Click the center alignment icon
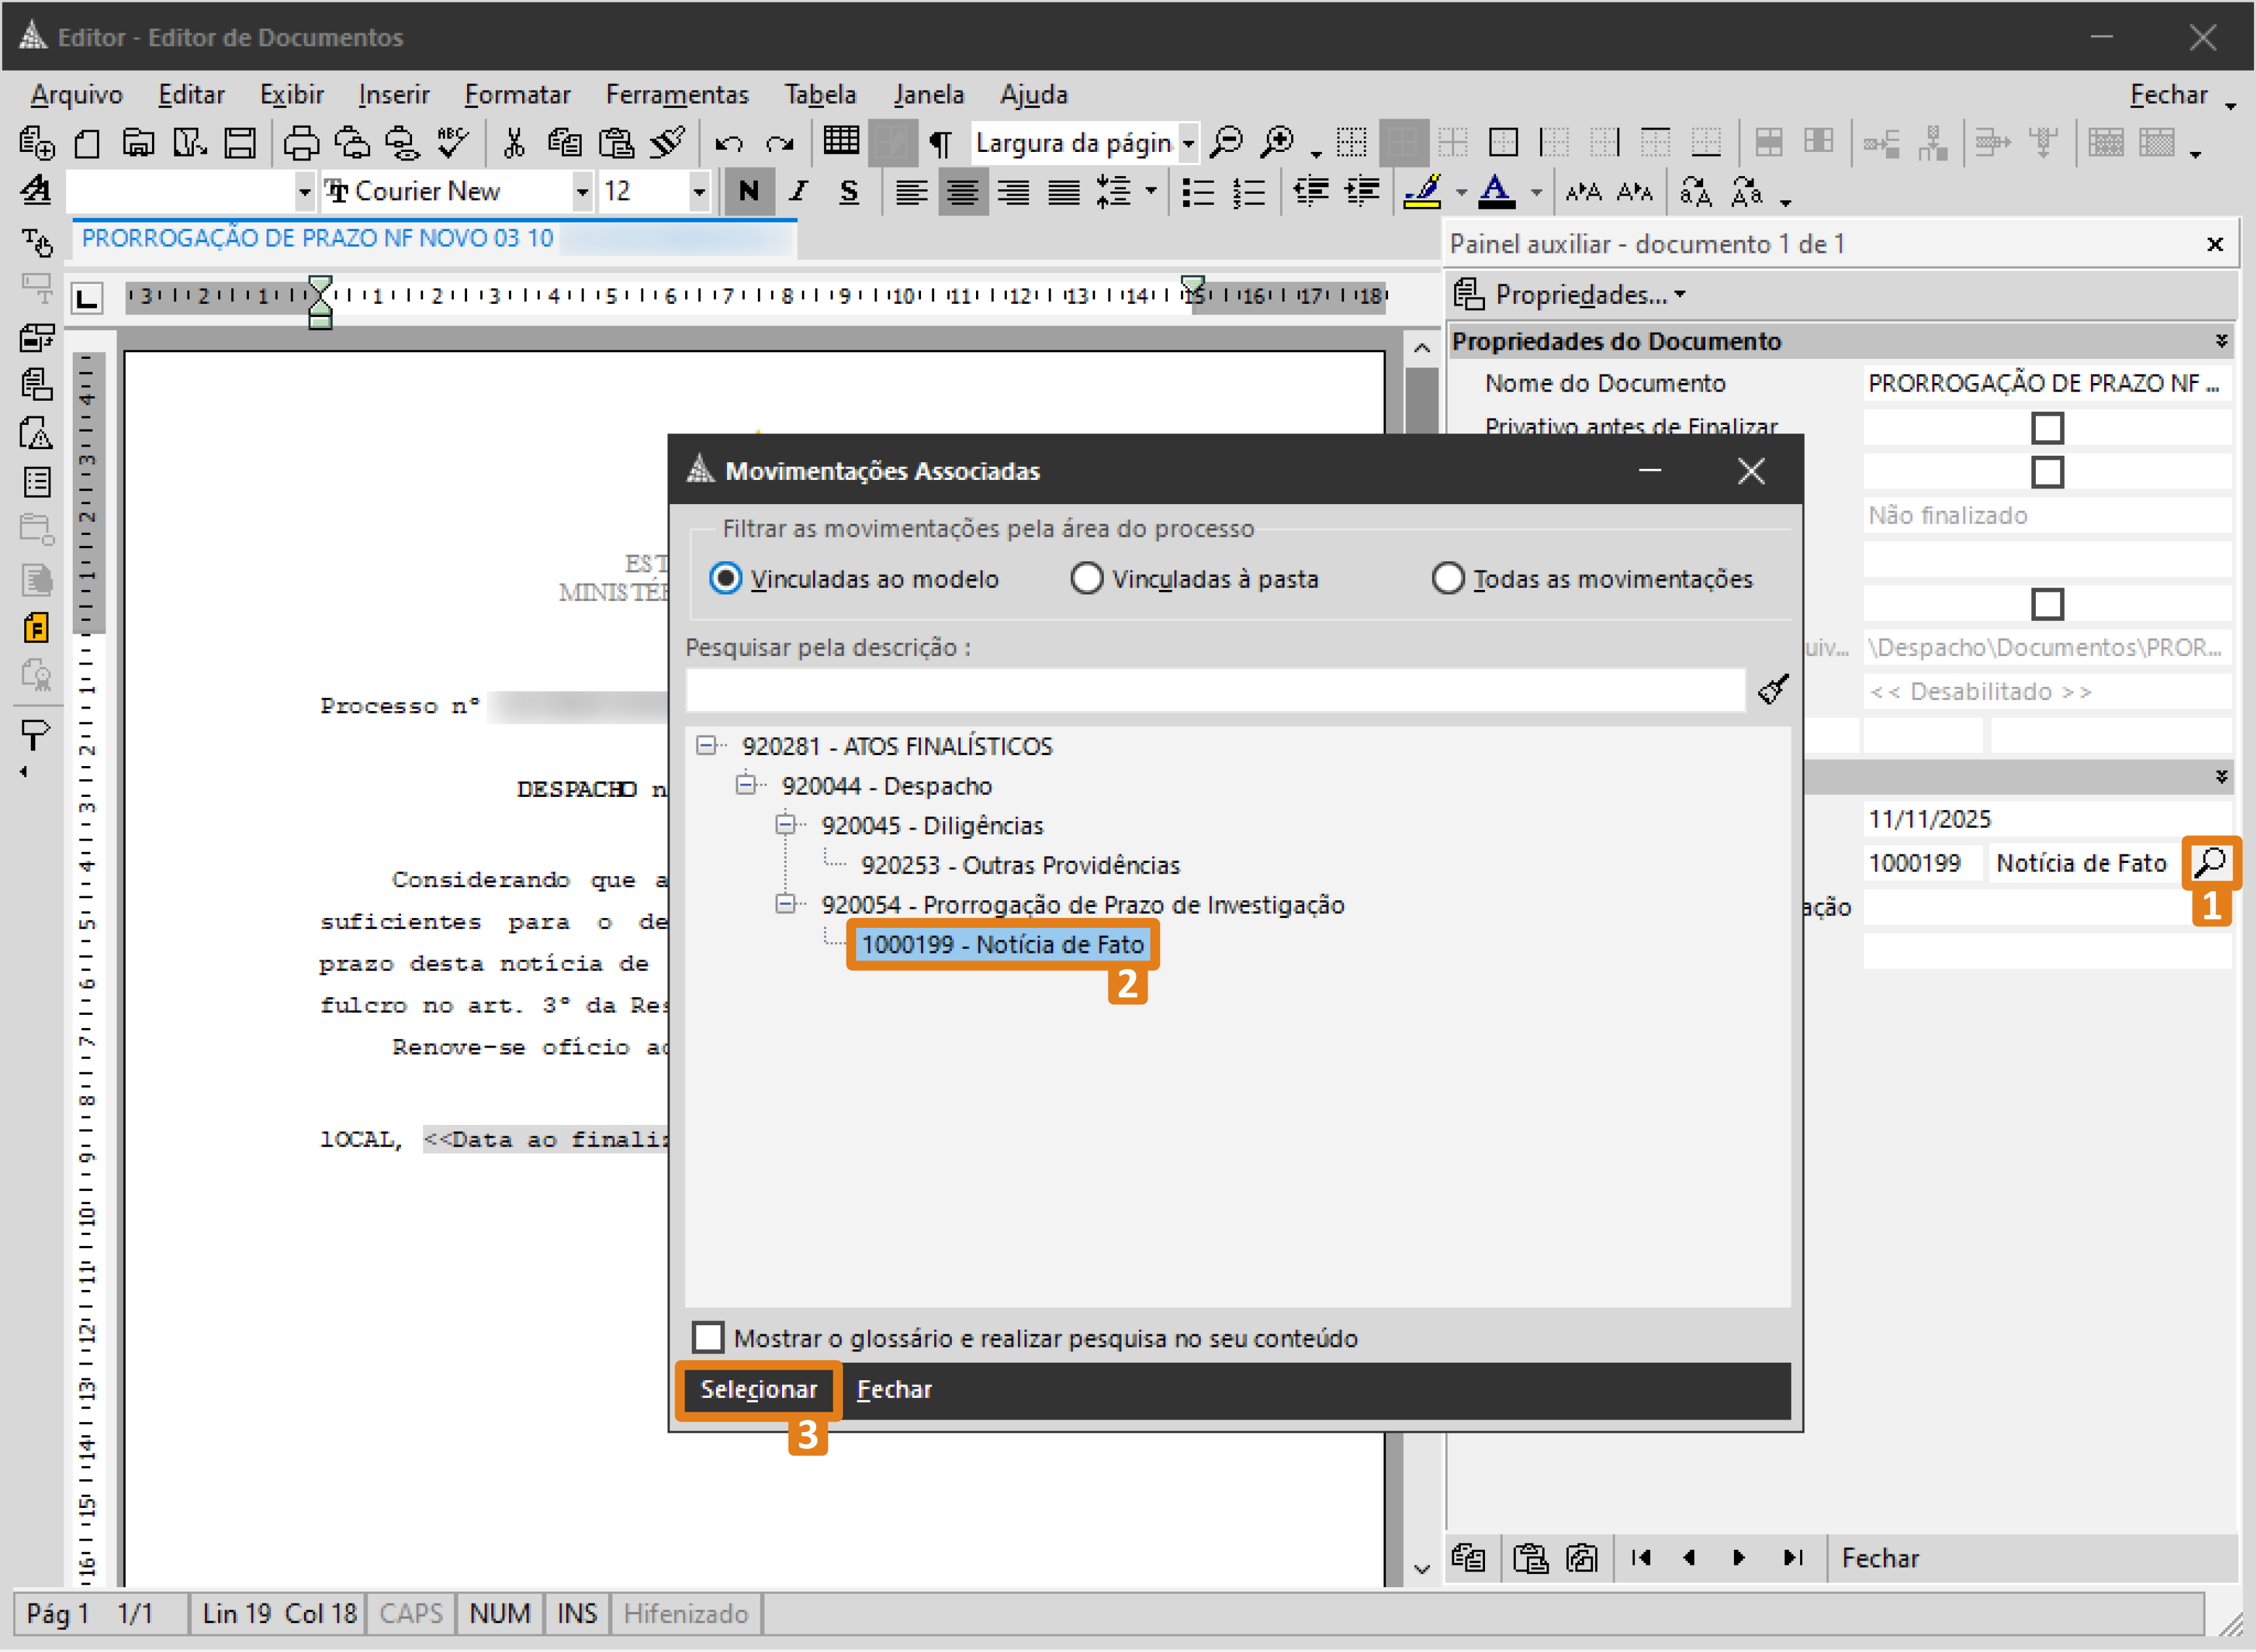Image resolution: width=2256 pixels, height=1652 pixels. pos(962,191)
